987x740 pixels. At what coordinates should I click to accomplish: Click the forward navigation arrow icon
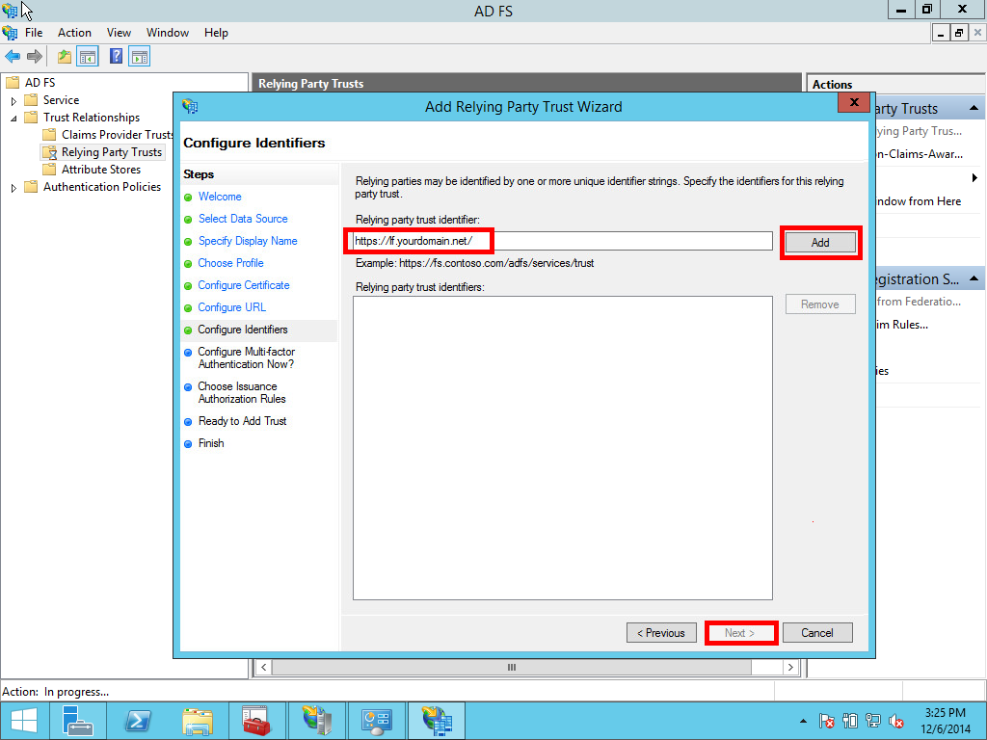click(36, 56)
